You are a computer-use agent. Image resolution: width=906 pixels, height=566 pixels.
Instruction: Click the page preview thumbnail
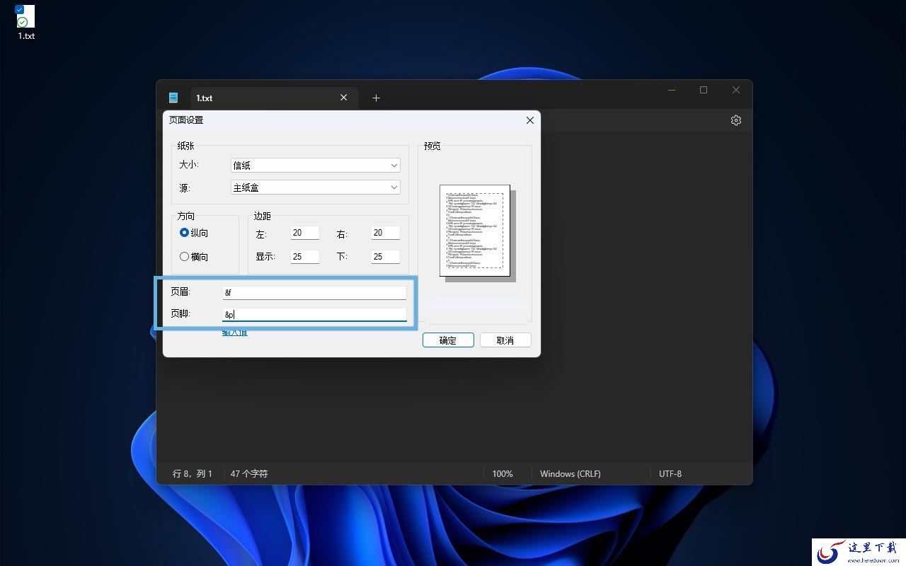474,231
